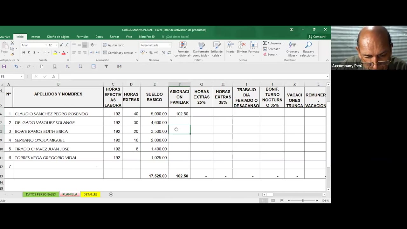Open the font size 12 dropdown
407x229 pixels.
[57, 45]
